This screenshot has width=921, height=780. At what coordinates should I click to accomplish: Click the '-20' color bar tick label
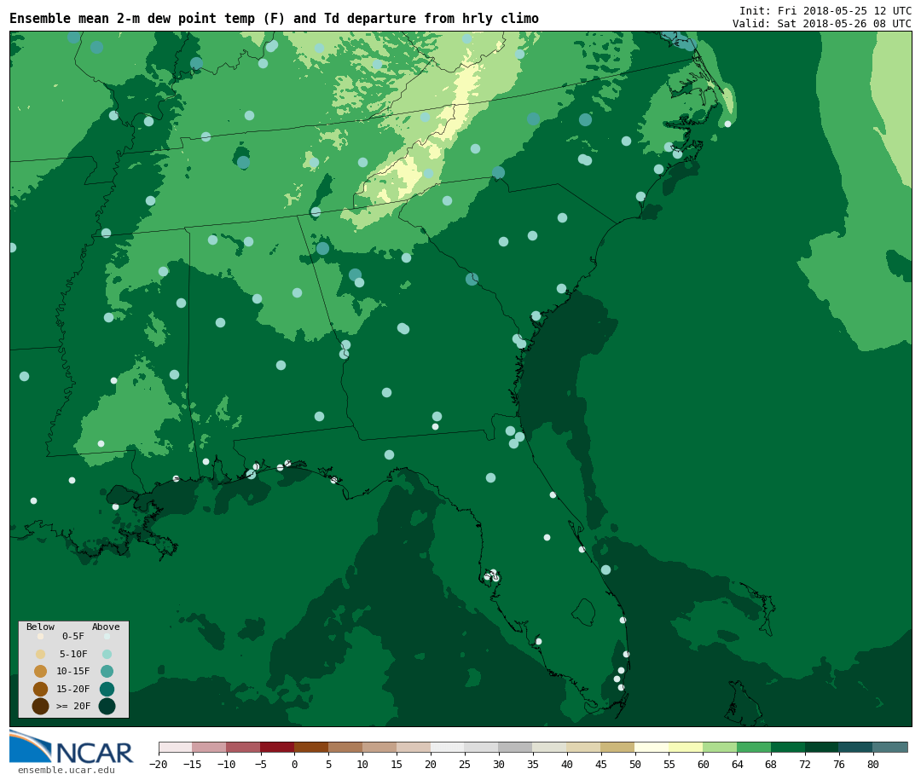[159, 764]
